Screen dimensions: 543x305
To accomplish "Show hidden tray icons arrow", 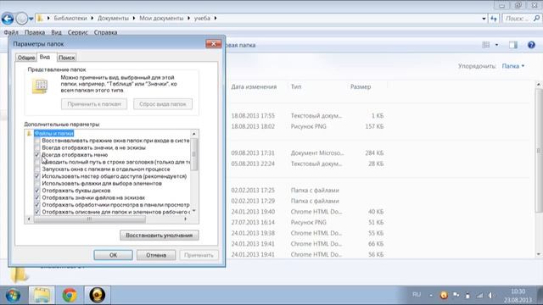I will pos(431,296).
